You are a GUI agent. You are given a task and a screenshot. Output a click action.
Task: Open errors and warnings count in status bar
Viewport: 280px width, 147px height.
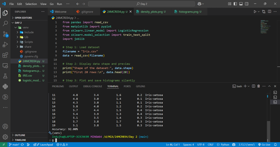[x=62, y=145]
